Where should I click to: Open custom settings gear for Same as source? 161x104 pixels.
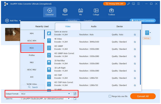(x=135, y=35)
